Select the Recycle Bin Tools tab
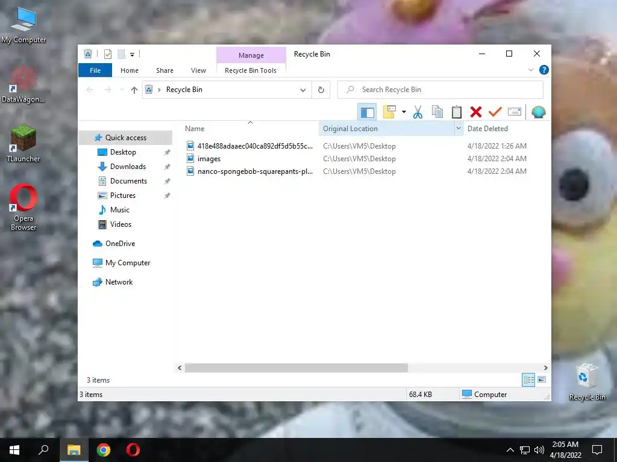This screenshot has height=462, width=617. 251,70
